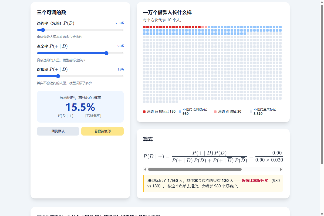Screen dimensions: 324x216
Task: Click the gray 不违约且未标记 legend swatch
Action: click(251, 112)
